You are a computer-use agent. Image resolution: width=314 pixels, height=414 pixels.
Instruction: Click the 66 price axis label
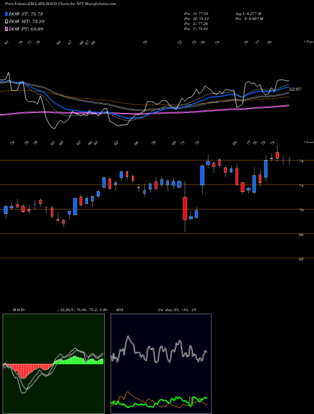[x=301, y=235]
